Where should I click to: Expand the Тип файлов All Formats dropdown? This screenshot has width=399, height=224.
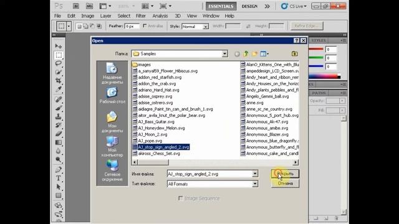pyautogui.click(x=255, y=184)
